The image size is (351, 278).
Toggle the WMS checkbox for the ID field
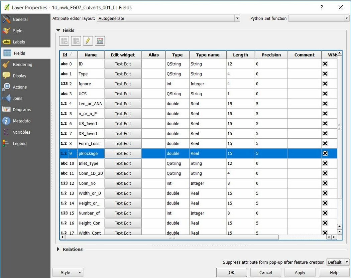tap(325, 64)
